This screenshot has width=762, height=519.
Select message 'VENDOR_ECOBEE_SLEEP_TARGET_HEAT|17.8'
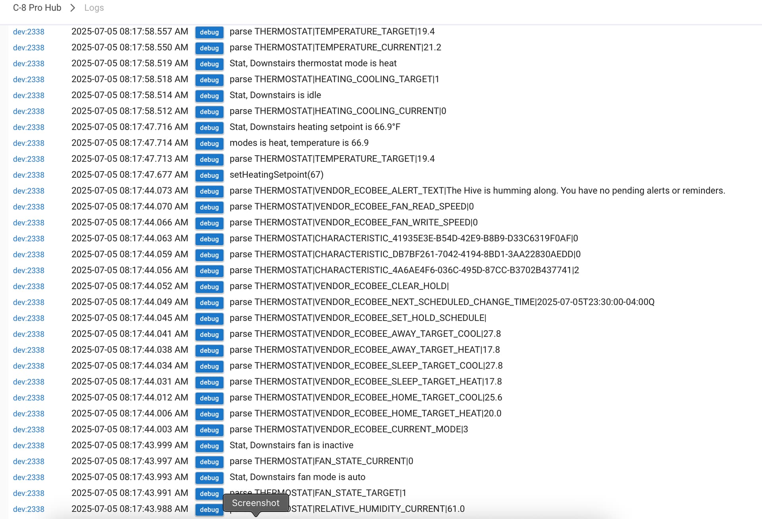tap(366, 382)
